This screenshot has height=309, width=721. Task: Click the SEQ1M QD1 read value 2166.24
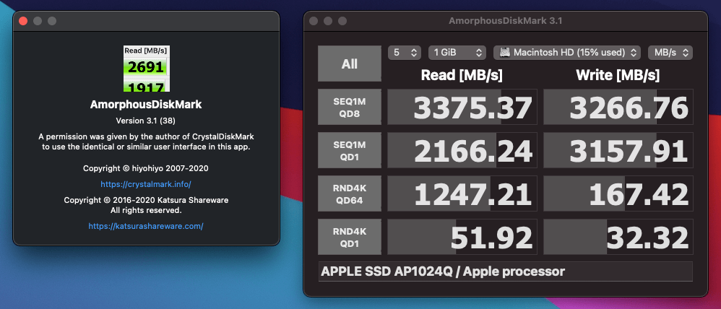coord(462,150)
